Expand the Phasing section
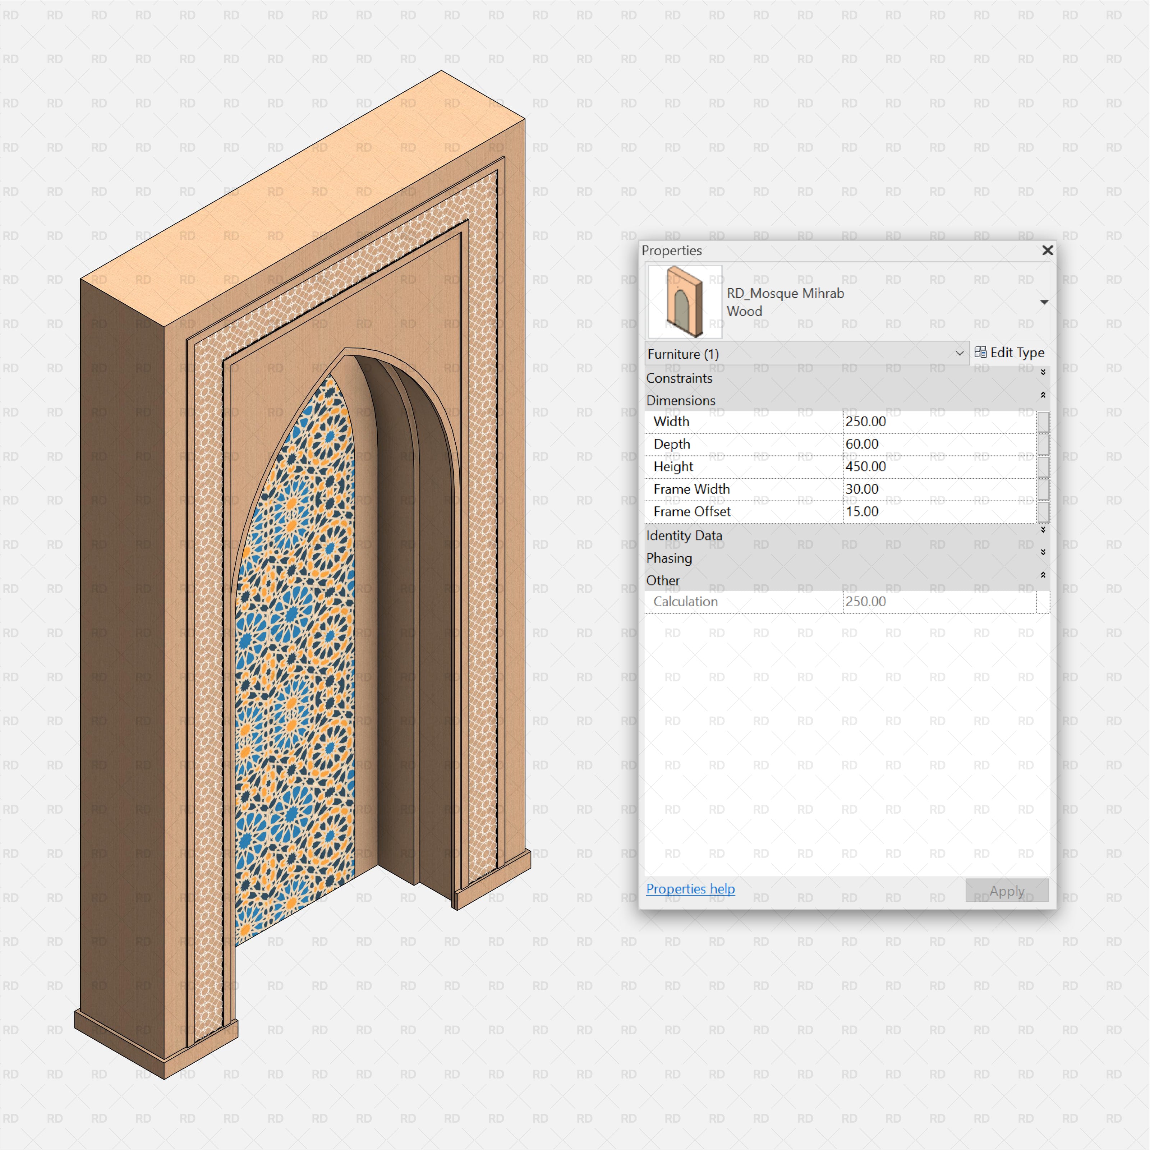This screenshot has width=1150, height=1150. (x=1044, y=552)
